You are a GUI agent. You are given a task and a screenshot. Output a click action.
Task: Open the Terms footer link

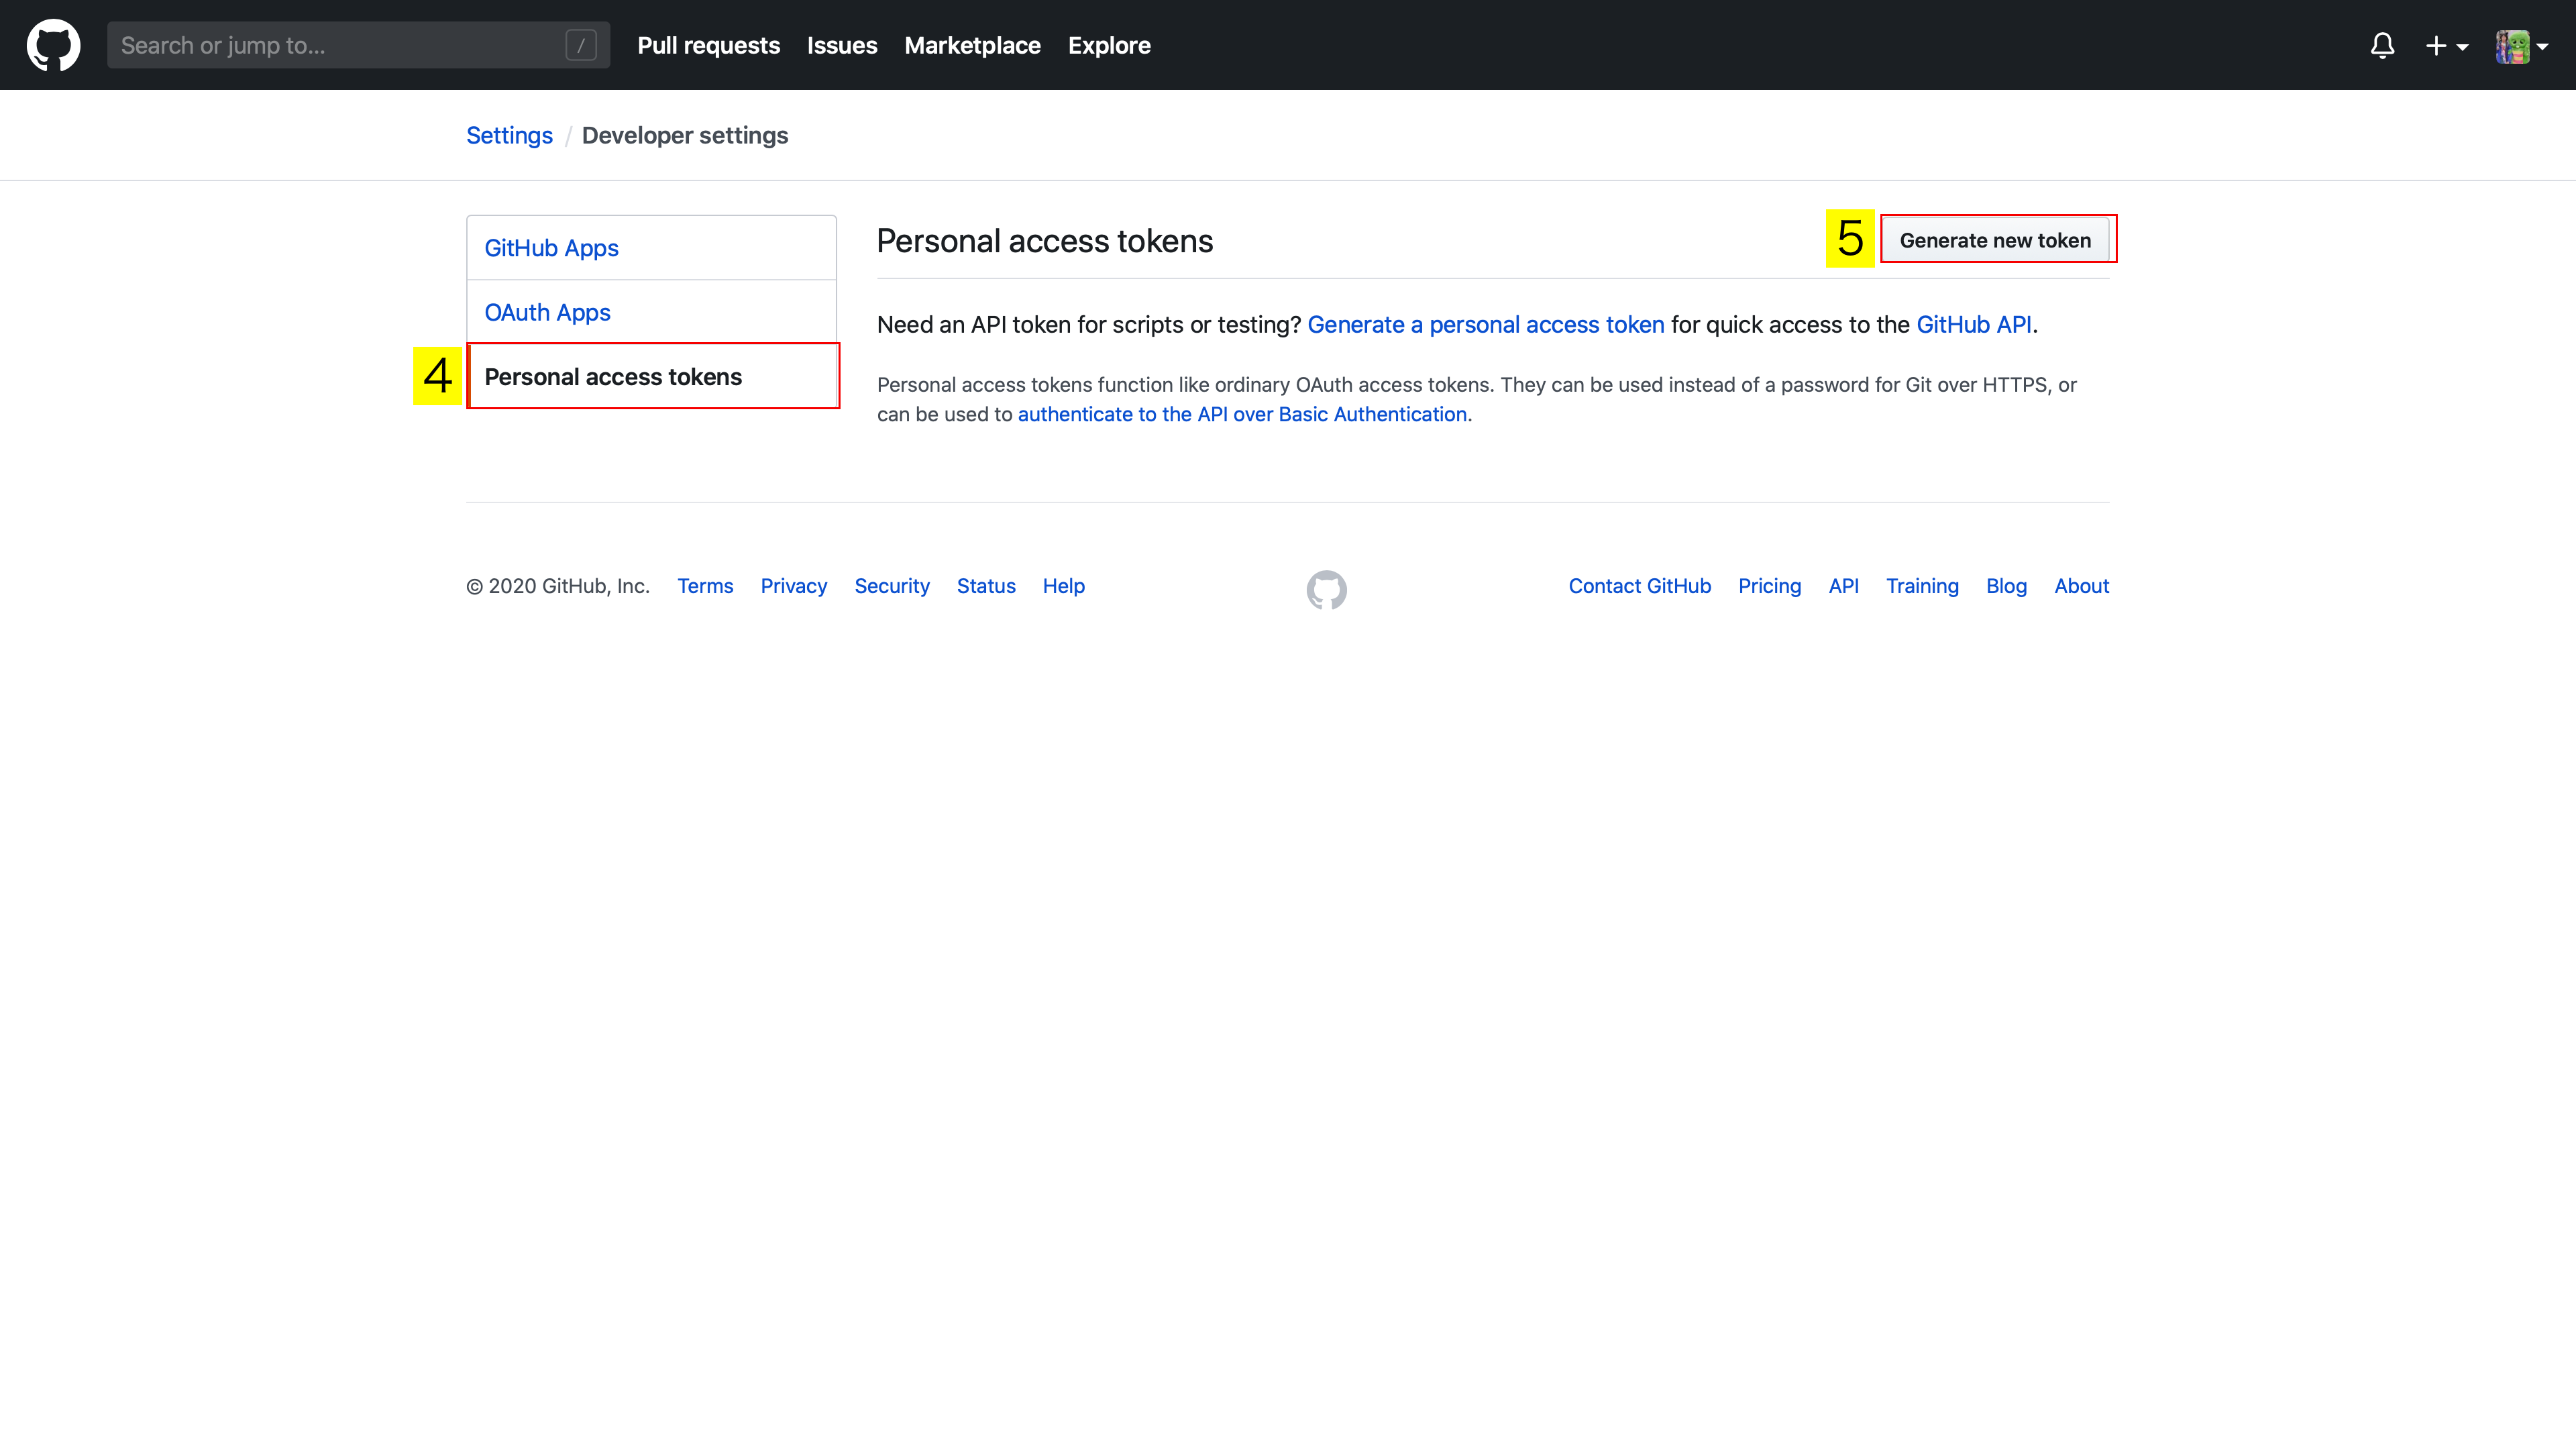[705, 586]
